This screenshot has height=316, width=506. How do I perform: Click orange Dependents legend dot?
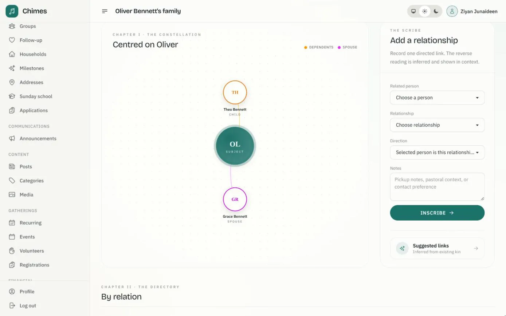coord(306,47)
